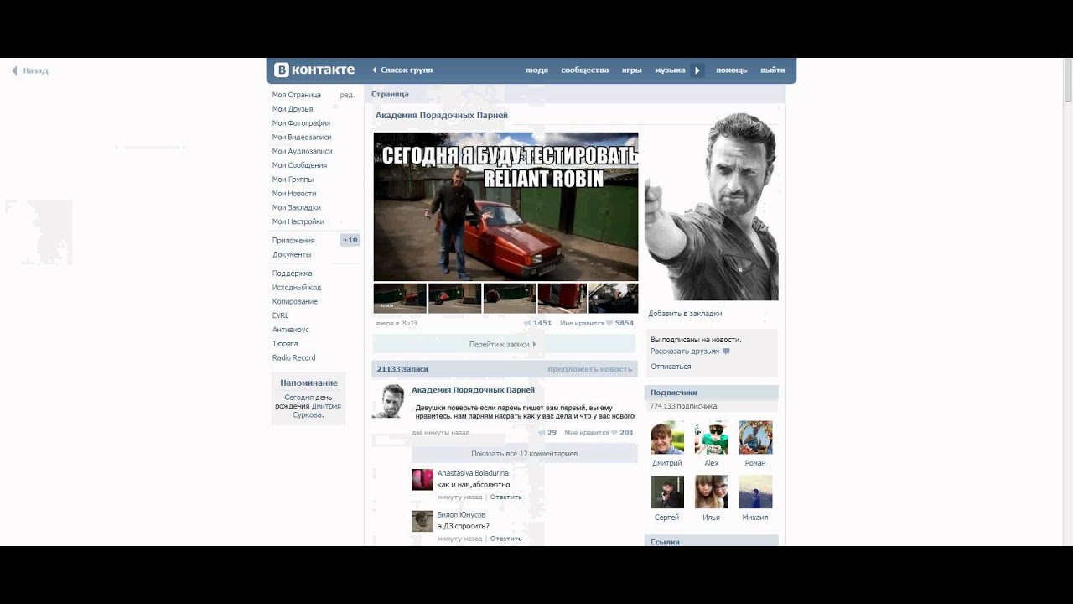Viewport: 1073px width, 604px height.
Task: Select the fifth small photo thumbnail
Action: (614, 298)
